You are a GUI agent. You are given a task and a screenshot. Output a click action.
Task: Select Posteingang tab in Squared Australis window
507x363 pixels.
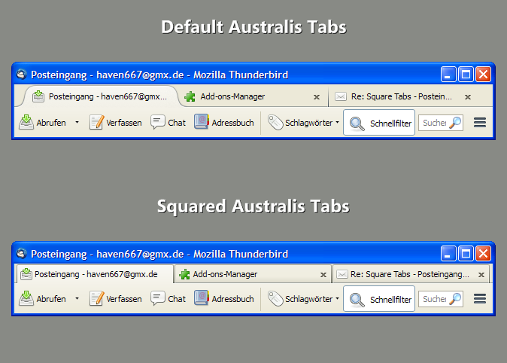point(96,274)
